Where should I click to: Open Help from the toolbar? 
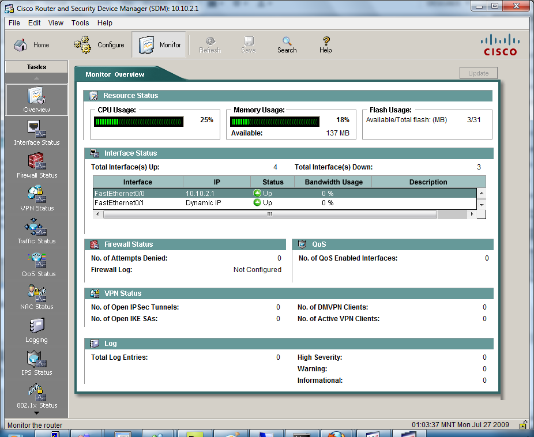tap(326, 45)
